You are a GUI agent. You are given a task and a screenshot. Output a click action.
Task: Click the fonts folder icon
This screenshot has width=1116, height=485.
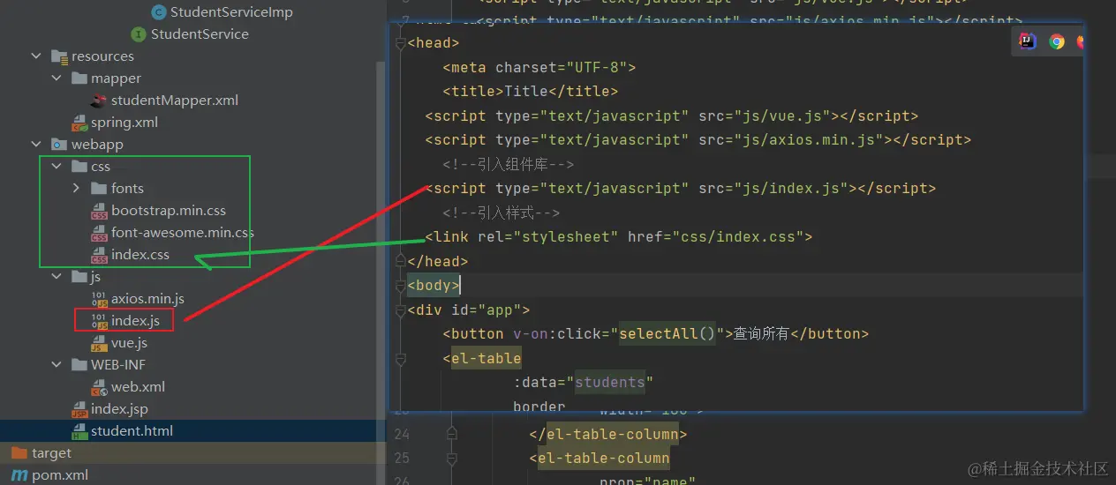coord(99,189)
